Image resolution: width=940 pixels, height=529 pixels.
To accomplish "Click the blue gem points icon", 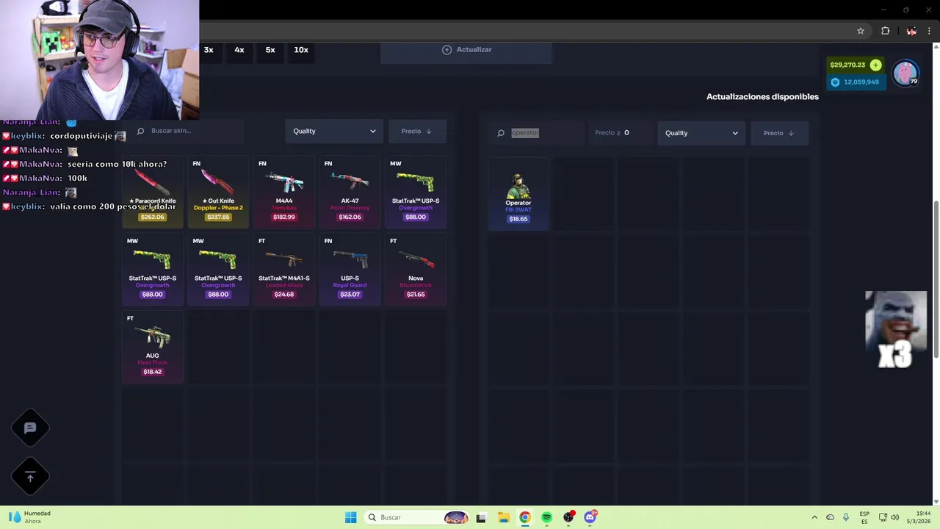I will click(x=835, y=82).
